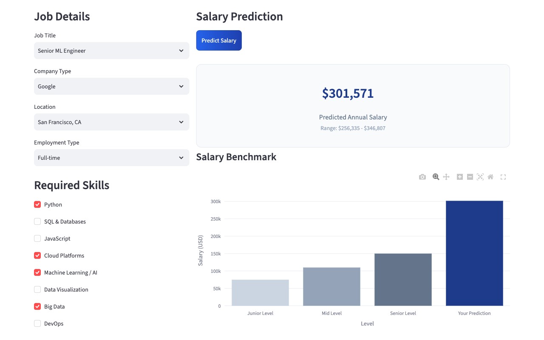Viewport: 544px width, 340px height.
Task: Click the Junior Level bar in chart
Action: pos(260,293)
